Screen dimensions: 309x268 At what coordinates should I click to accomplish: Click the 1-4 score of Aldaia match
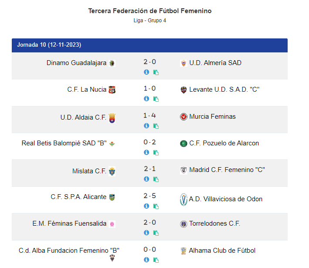point(149,116)
